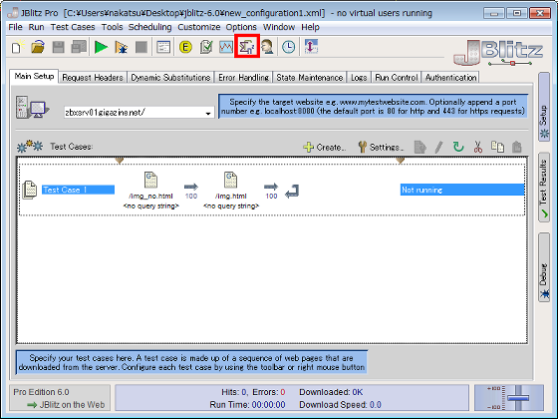Open the Scheduling menu
Screen dimensions: 558x419
pos(149,27)
